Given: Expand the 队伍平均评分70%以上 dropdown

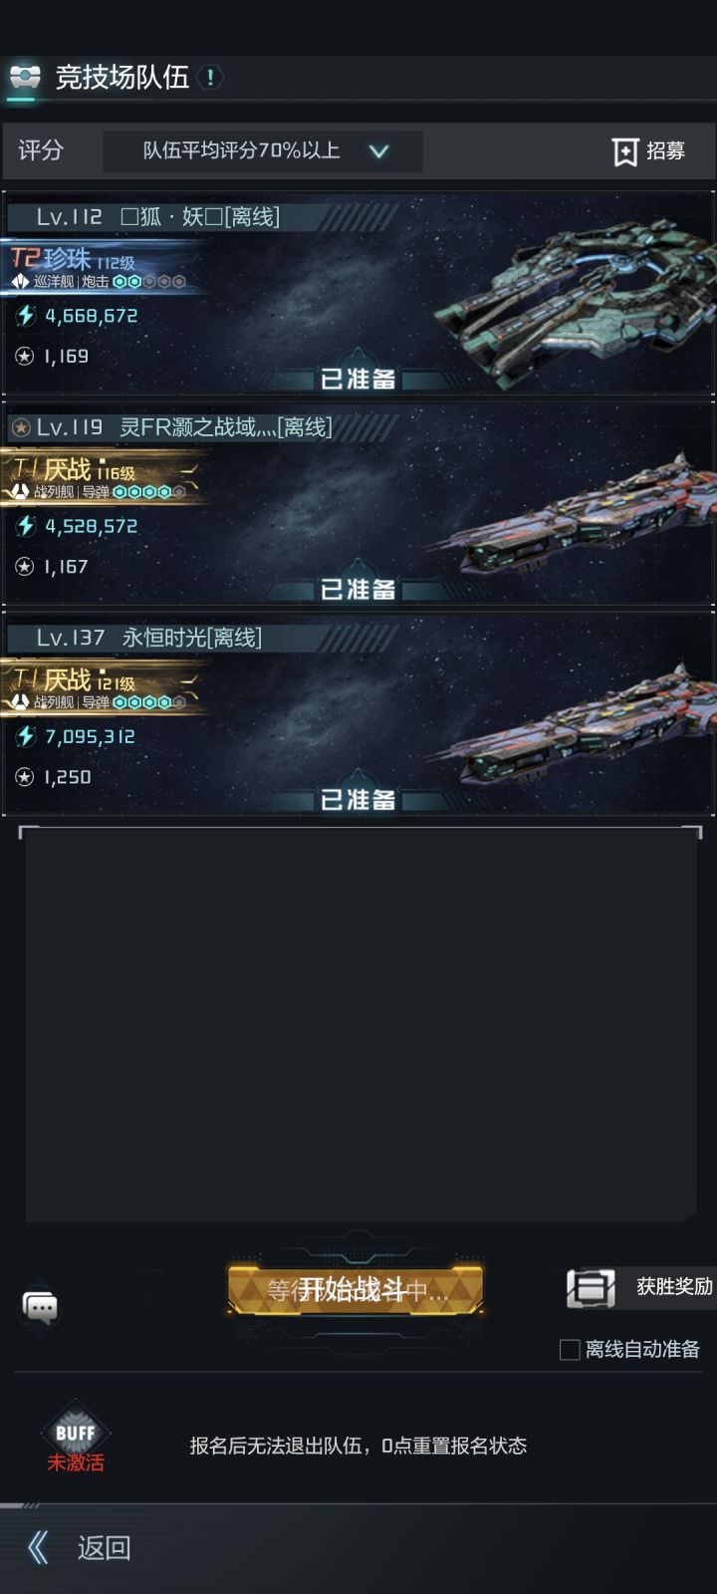Looking at the screenshot, I should [263, 151].
